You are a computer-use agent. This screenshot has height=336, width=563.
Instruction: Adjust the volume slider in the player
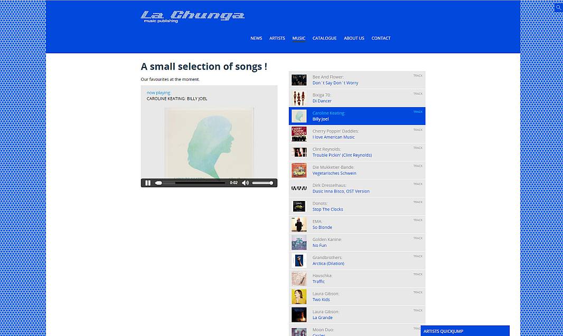coord(262,183)
